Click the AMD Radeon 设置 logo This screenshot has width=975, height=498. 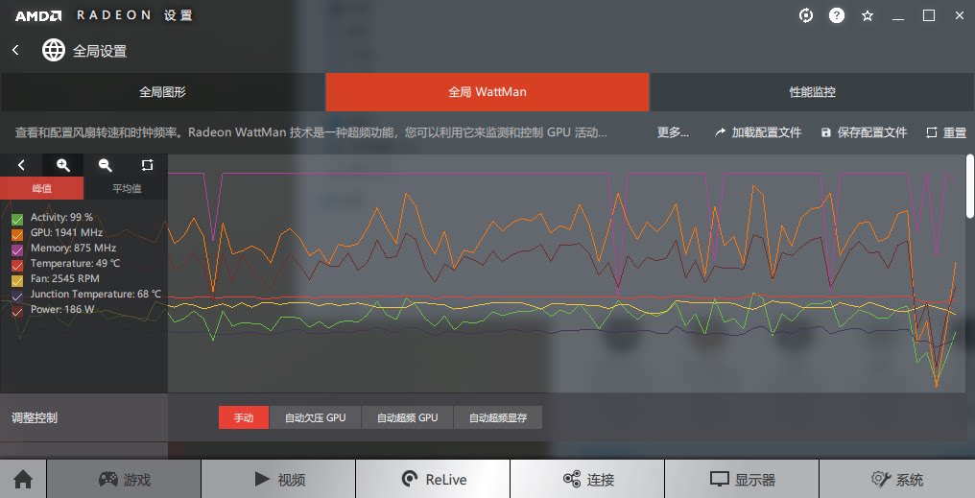coord(104,15)
